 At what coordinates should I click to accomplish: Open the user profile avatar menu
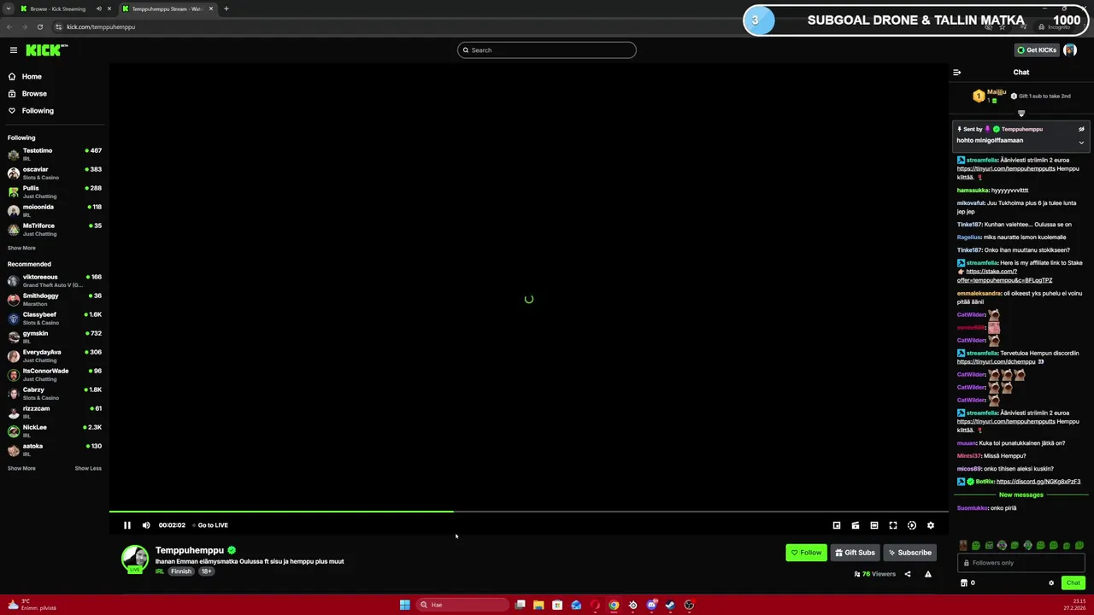[x=1070, y=50]
